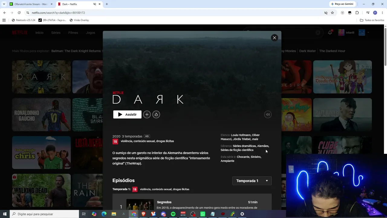Click the Windows taskbar search box

[44, 214]
